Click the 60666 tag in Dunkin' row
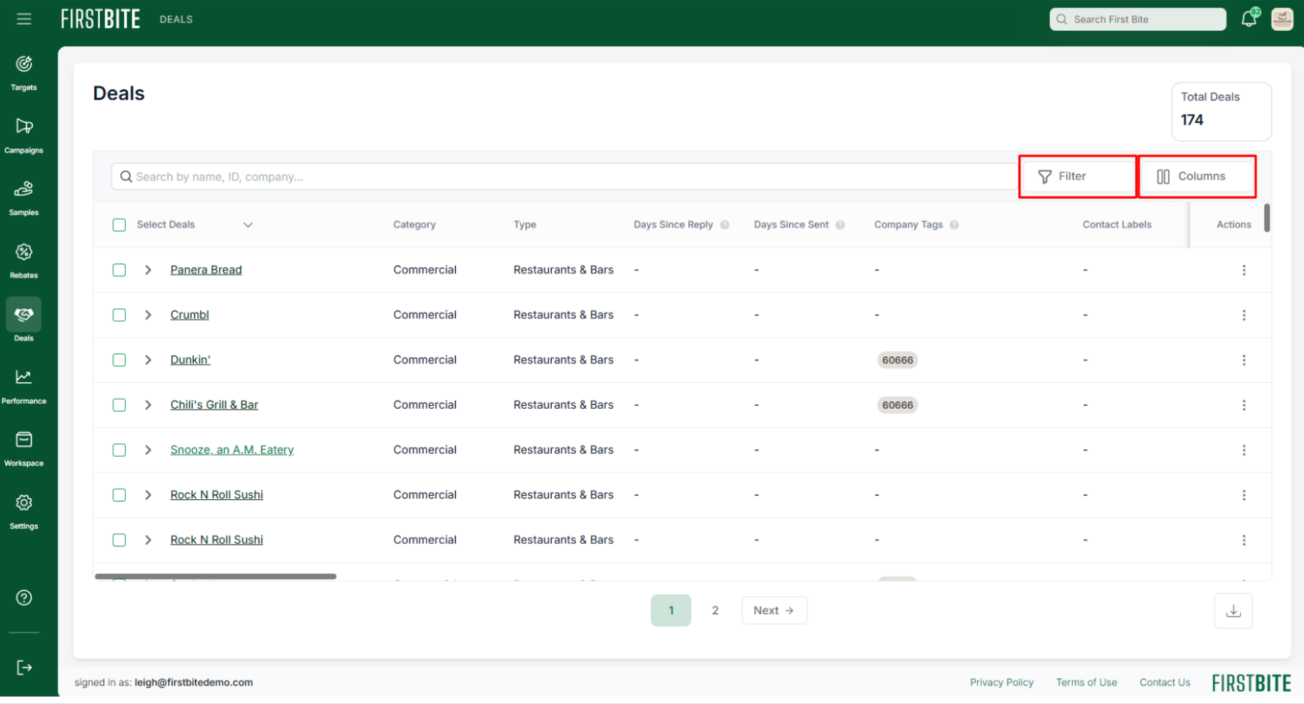Image resolution: width=1304 pixels, height=704 pixels. [x=897, y=360]
